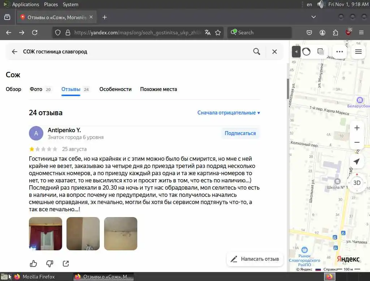This screenshot has width=370, height=281.
Task: Open the Особенности tab
Action: point(115,89)
